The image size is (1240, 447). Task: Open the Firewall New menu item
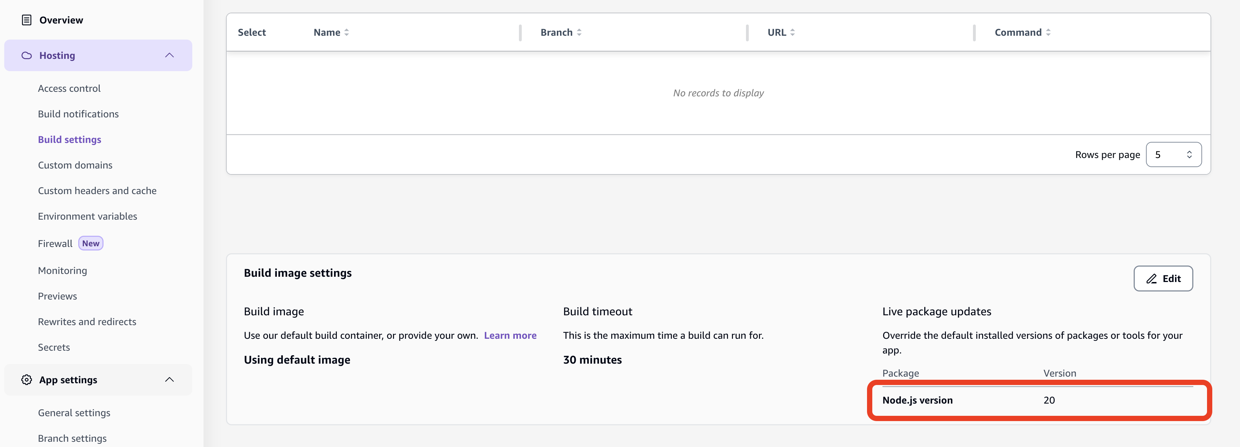coord(55,244)
